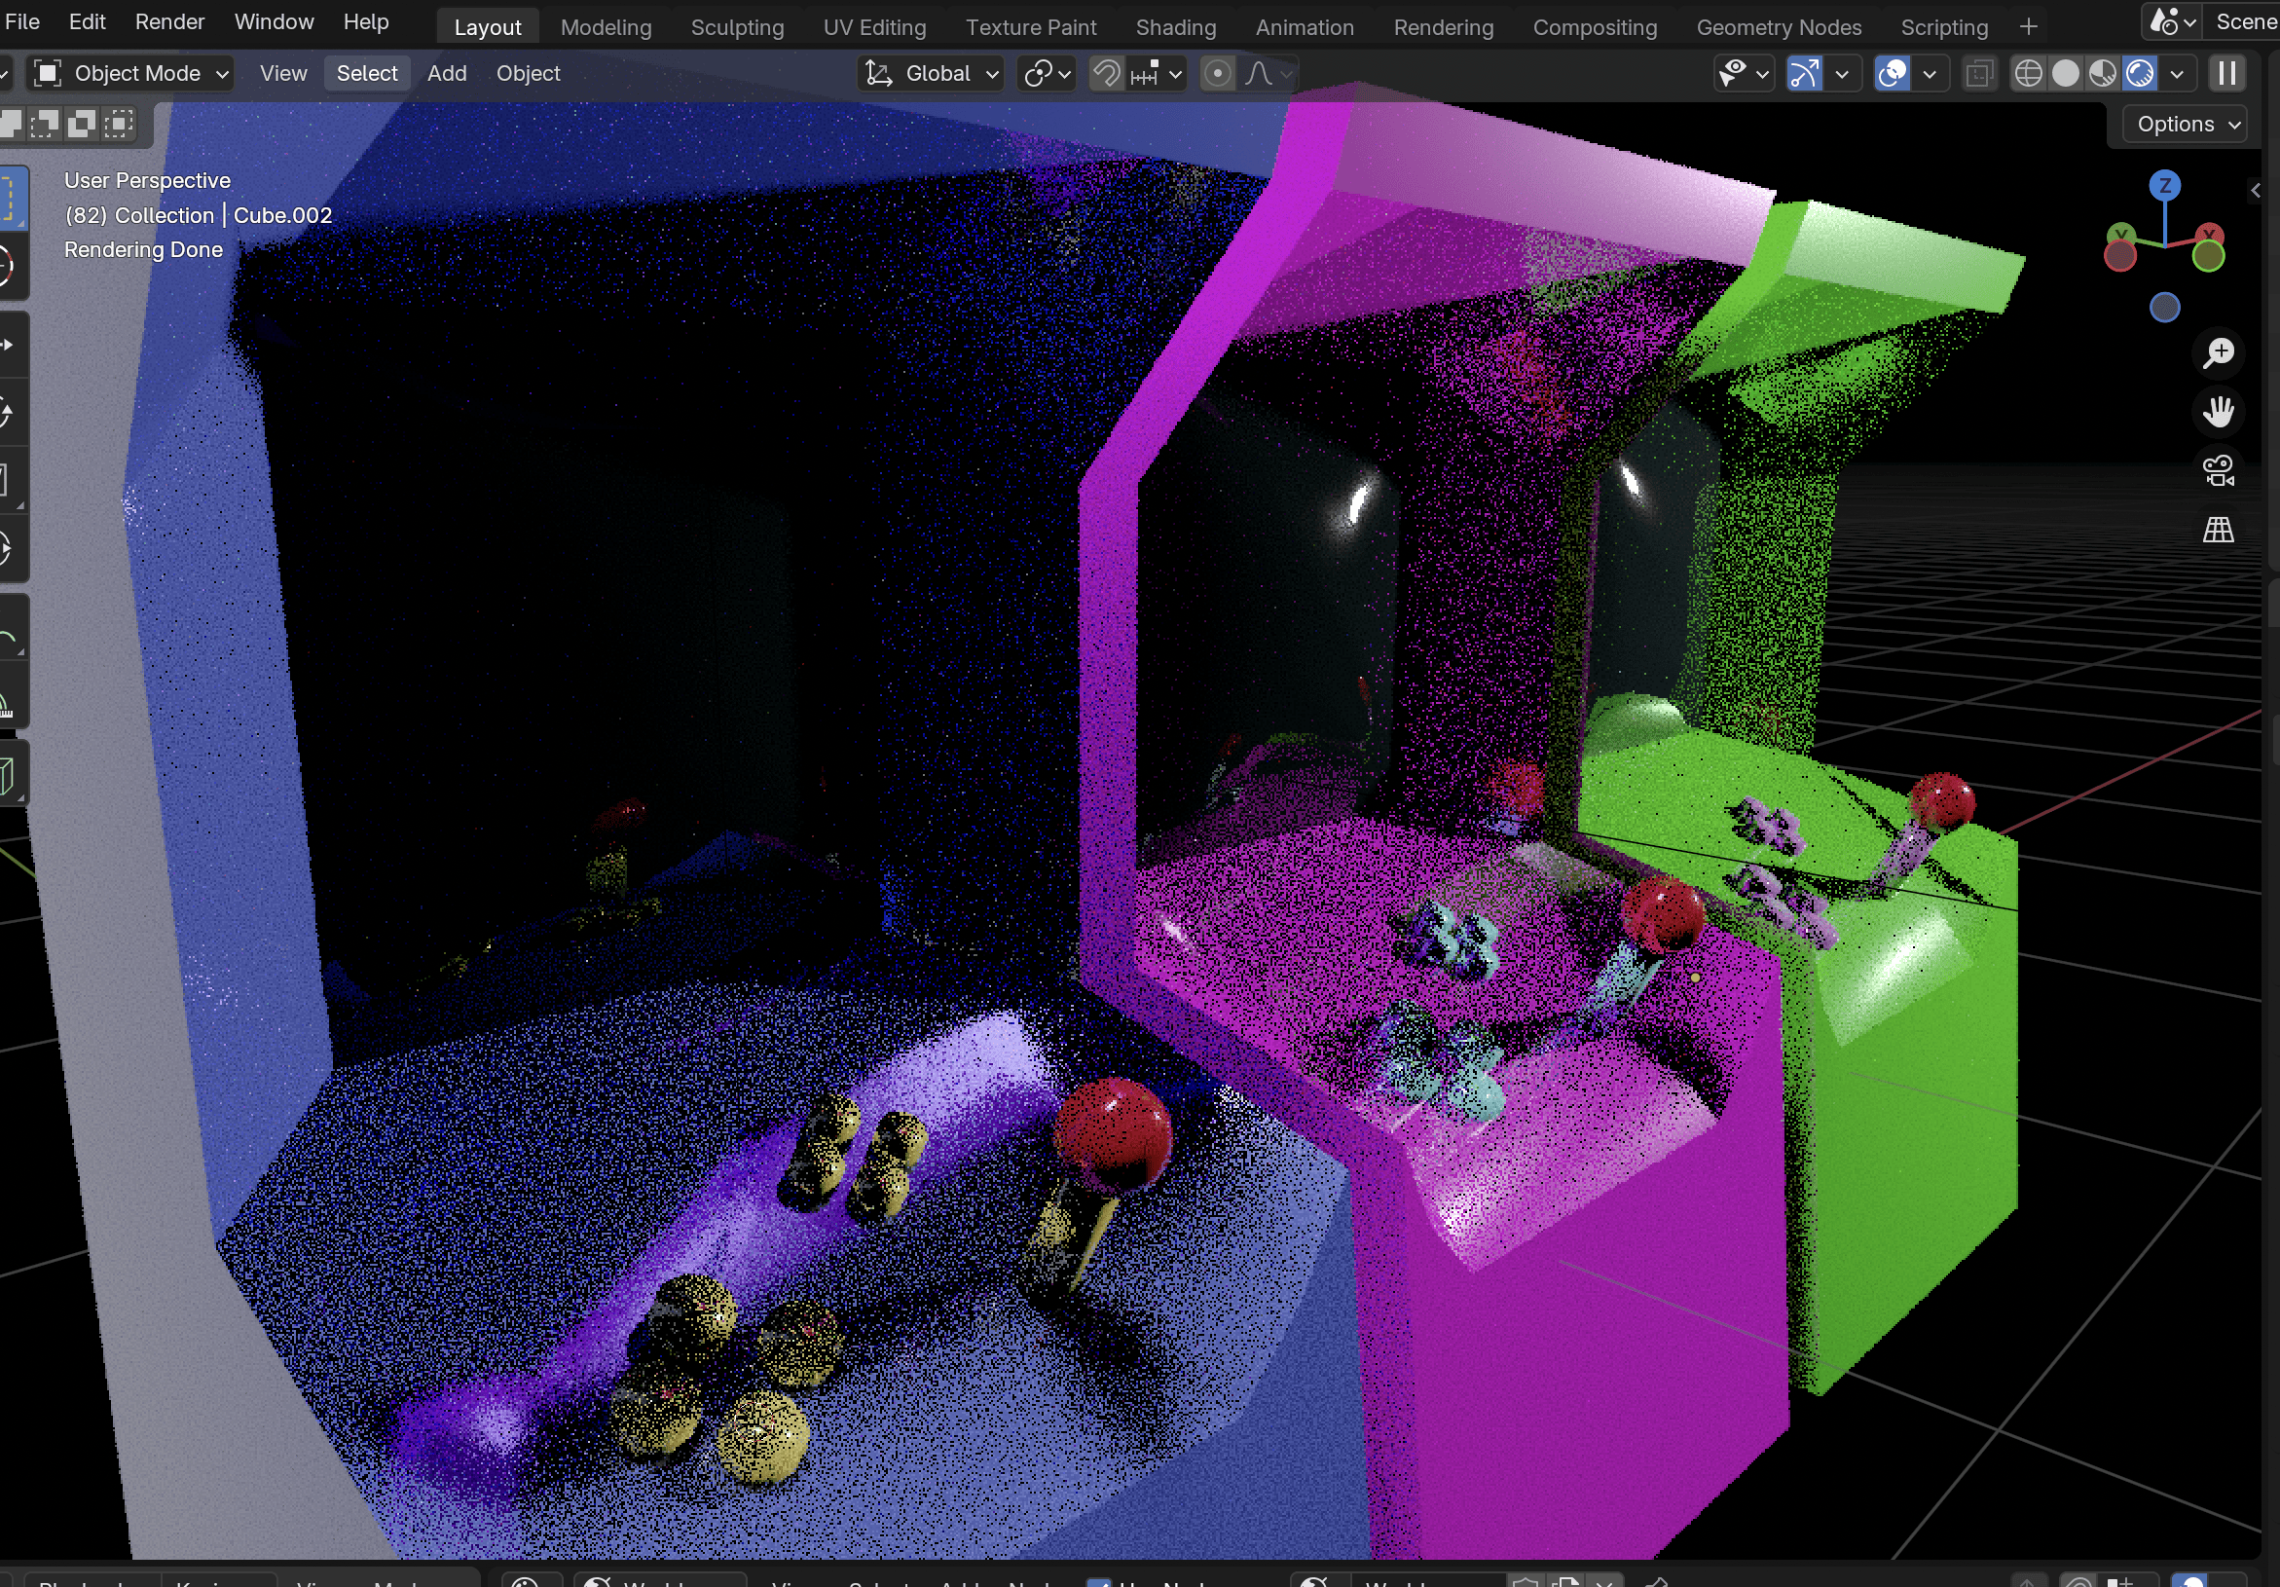Screen dimensions: 2280x1587
Task: Click the pan hand viewport icon
Action: (2218, 411)
